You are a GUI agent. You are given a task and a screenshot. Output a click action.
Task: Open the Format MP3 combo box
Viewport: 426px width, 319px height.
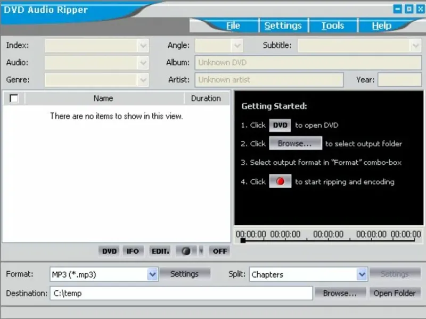[104, 274]
